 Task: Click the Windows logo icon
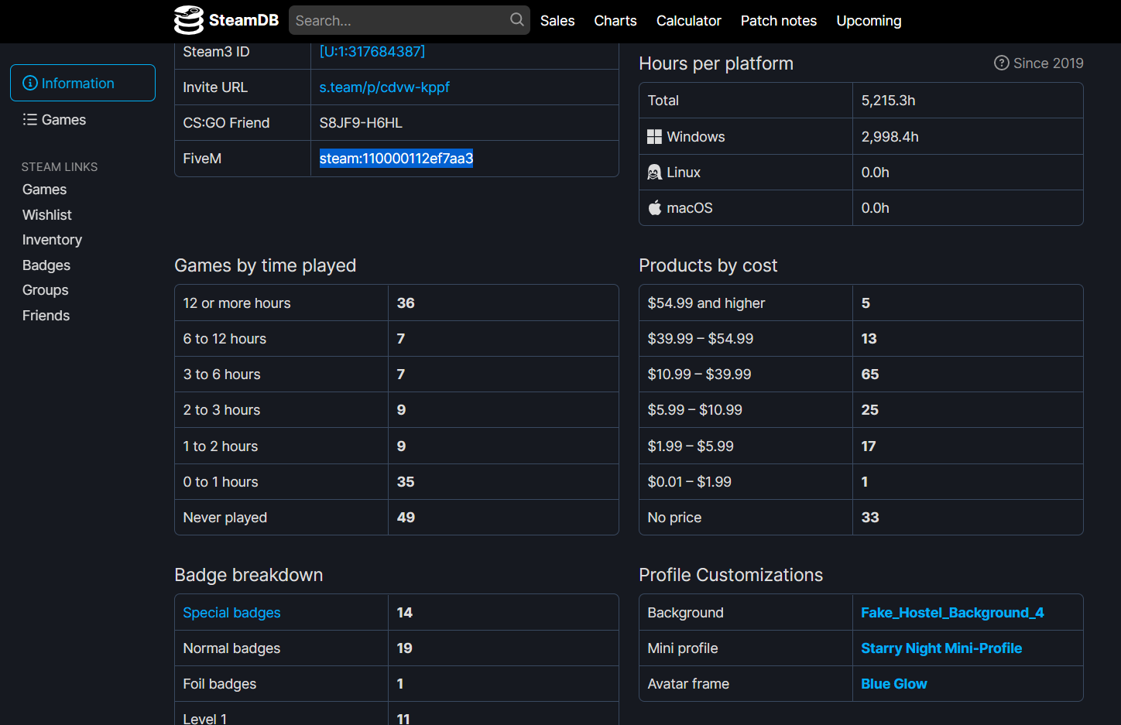click(x=654, y=137)
